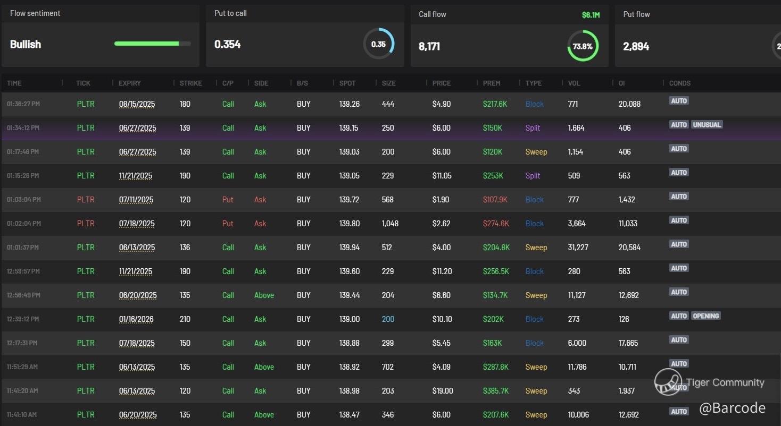This screenshot has height=426, width=781.
Task: Sort the flow by SIZE column
Action: point(389,83)
